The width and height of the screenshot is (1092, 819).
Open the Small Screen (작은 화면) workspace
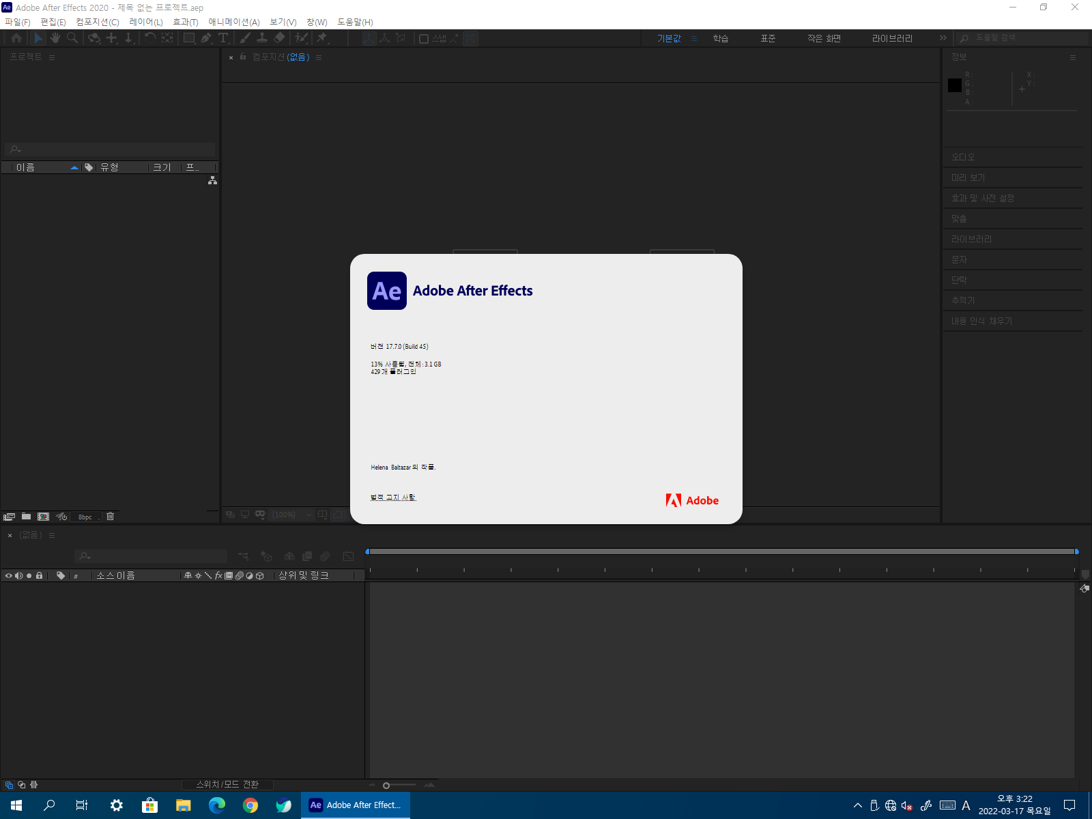click(x=824, y=38)
